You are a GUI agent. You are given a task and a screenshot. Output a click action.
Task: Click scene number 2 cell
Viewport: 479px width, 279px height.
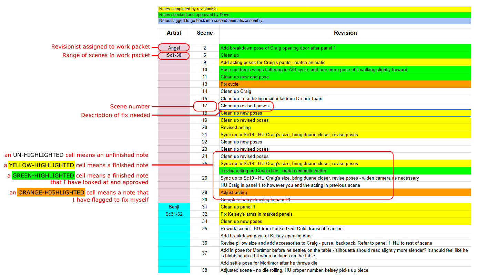click(205, 48)
